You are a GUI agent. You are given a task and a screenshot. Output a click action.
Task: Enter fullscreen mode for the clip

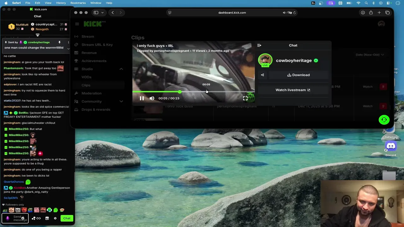245,98
